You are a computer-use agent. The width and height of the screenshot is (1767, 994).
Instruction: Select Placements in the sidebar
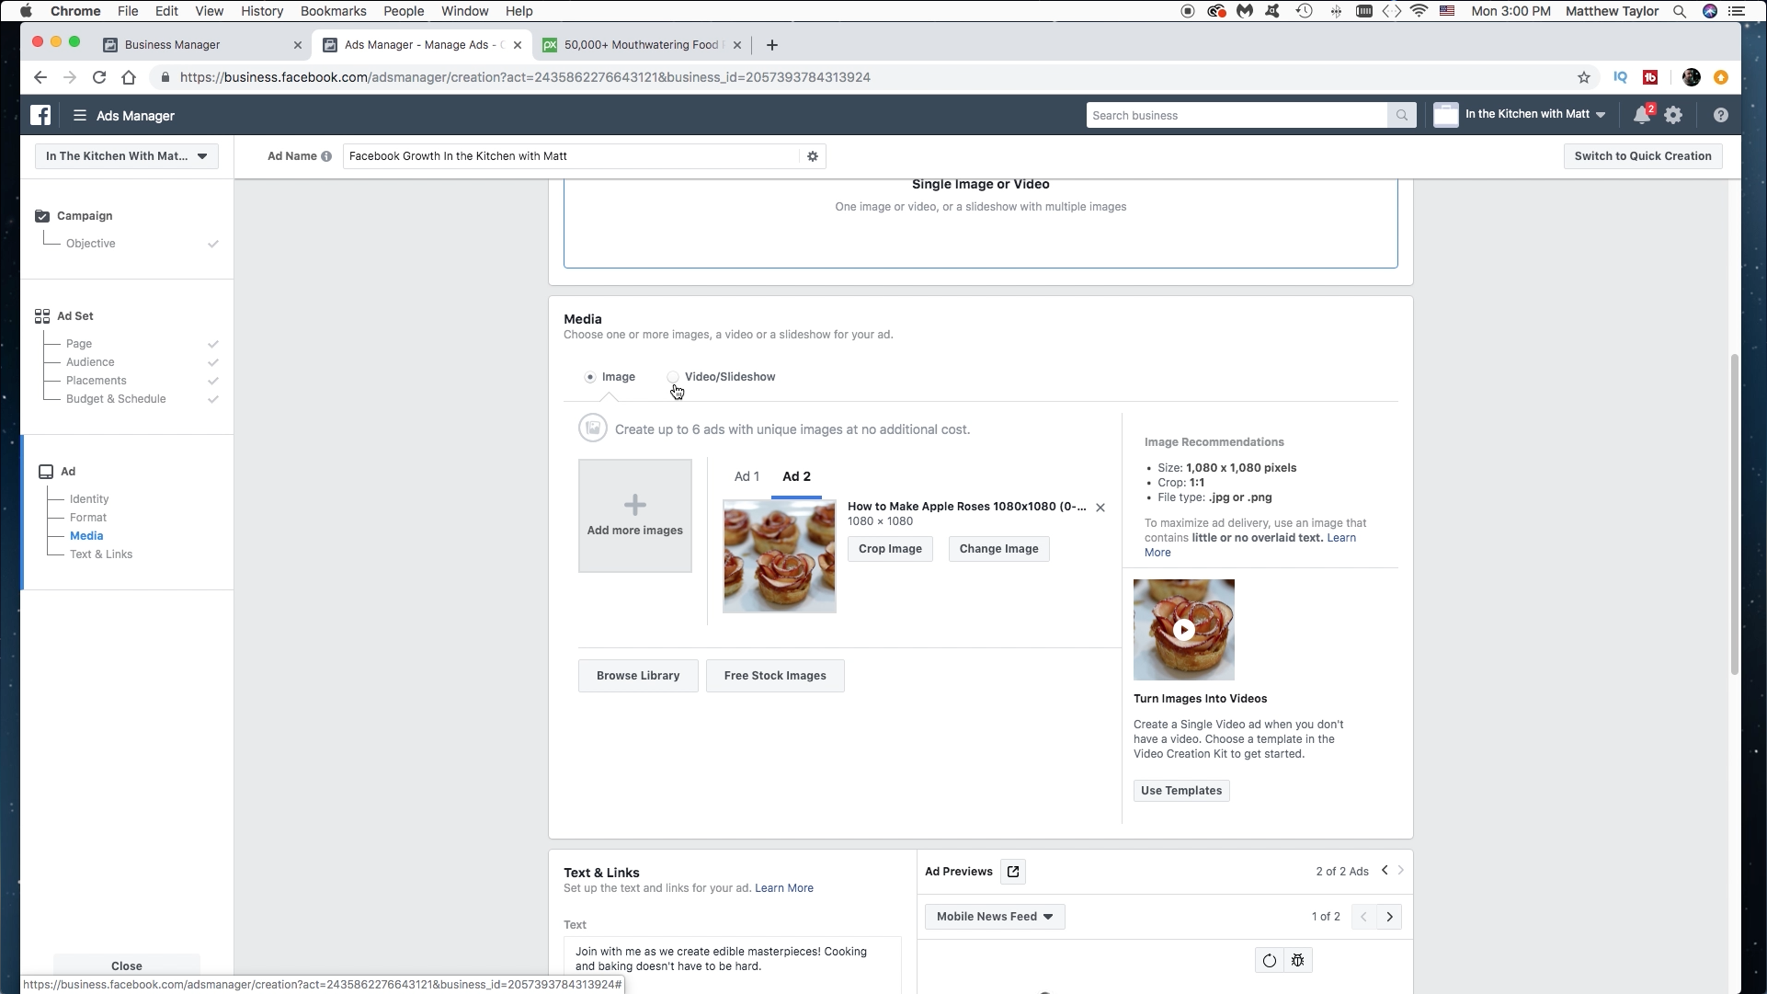97,381
